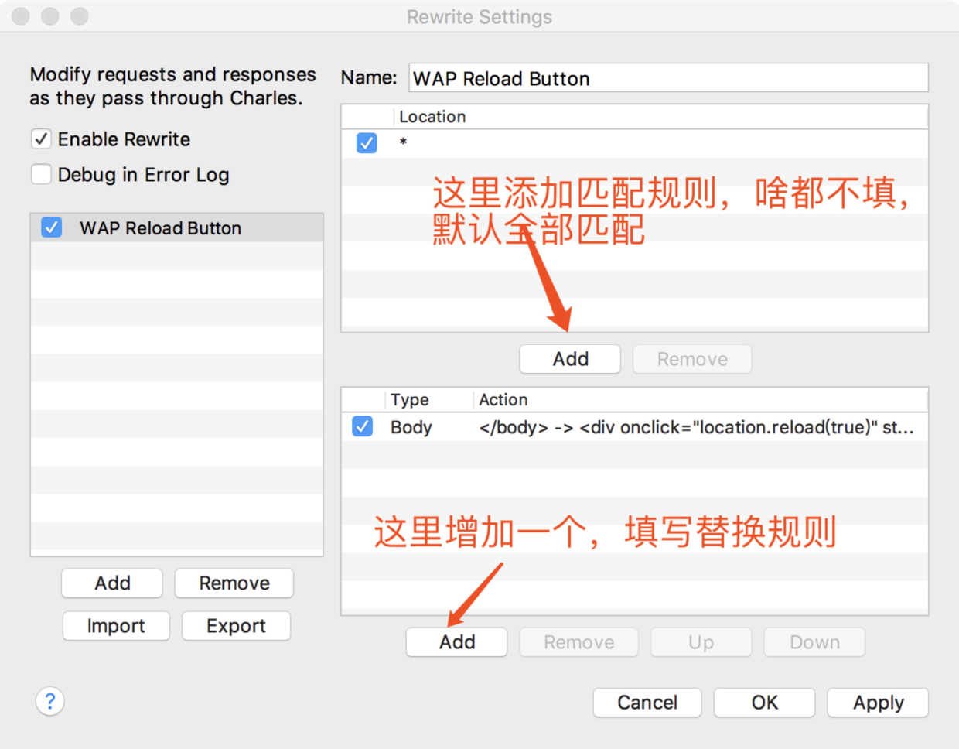
Task: Select the * location row
Action: click(x=634, y=143)
